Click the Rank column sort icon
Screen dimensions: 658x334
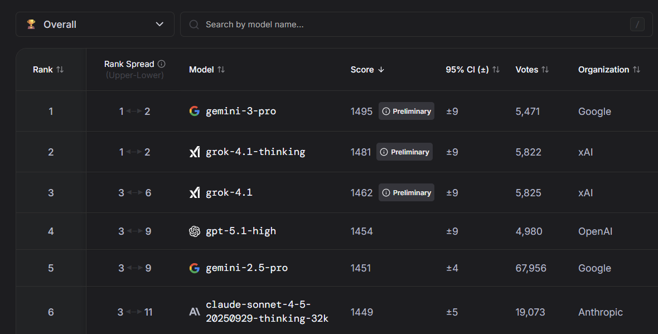60,70
